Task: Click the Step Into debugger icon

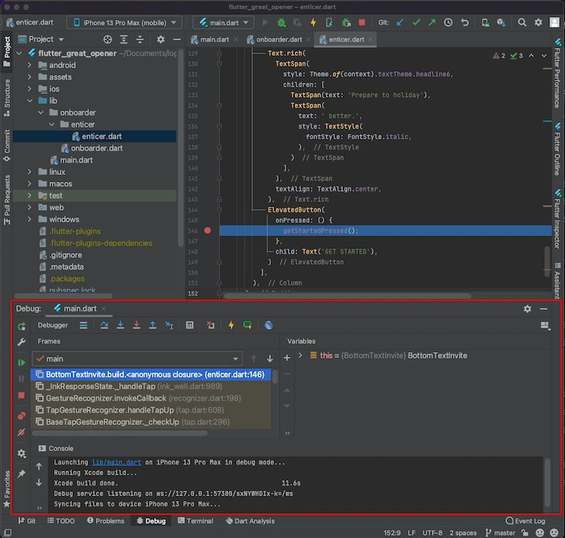Action: click(x=120, y=325)
